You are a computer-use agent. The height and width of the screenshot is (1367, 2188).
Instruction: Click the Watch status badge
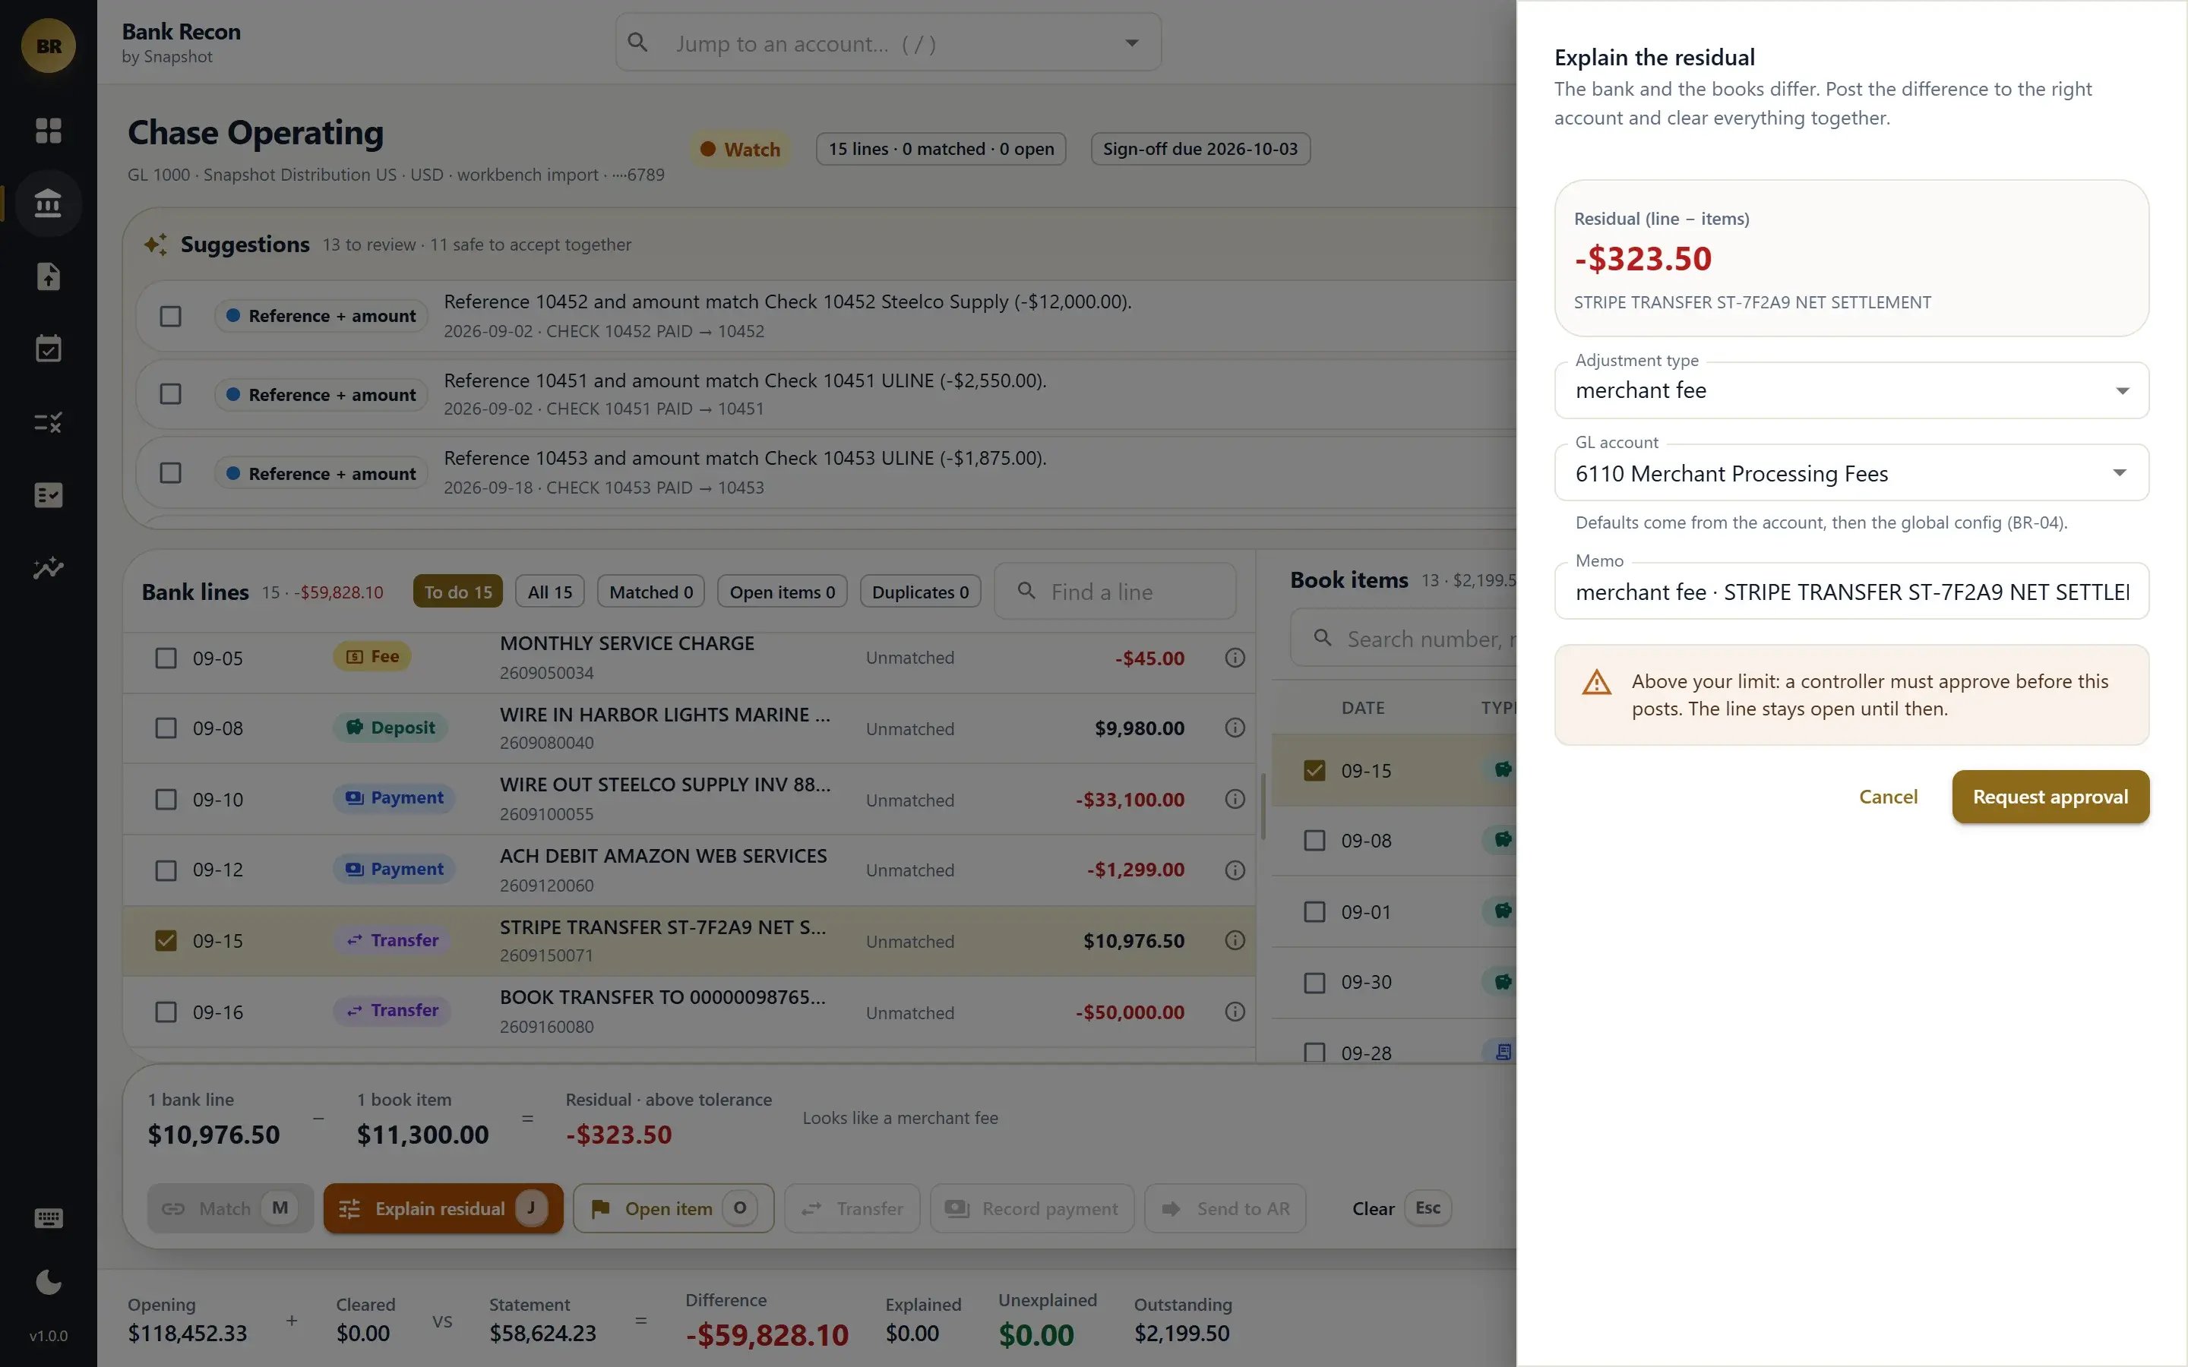coord(739,149)
